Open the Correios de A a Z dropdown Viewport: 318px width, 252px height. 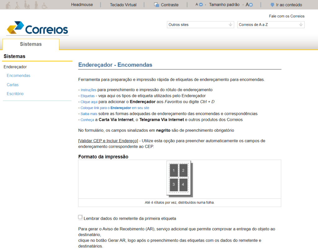271,25
